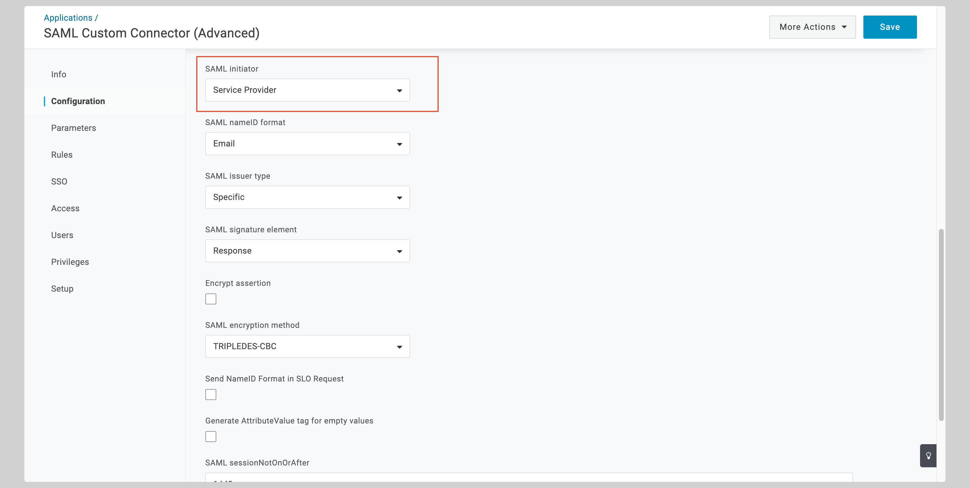Select the Access section

[x=65, y=208]
